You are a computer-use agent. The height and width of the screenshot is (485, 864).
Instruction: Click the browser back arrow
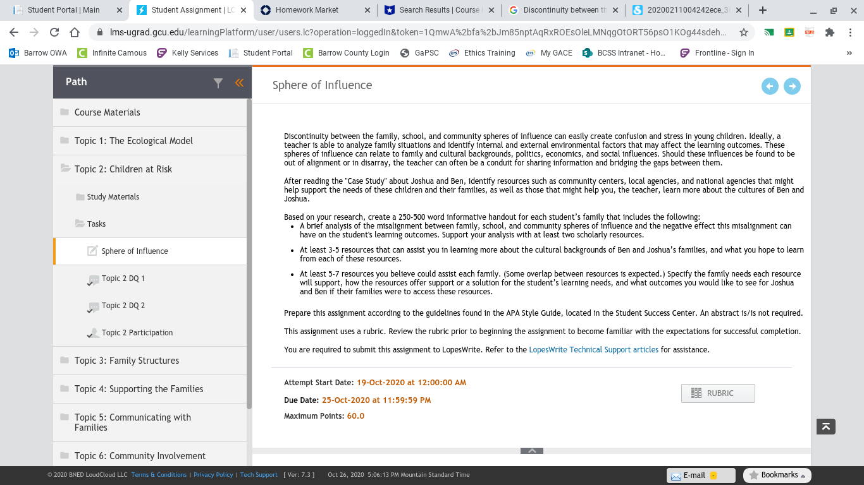[14, 32]
